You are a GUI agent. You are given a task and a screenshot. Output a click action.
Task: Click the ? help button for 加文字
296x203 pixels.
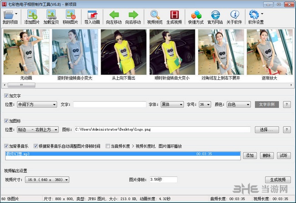click(x=287, y=104)
